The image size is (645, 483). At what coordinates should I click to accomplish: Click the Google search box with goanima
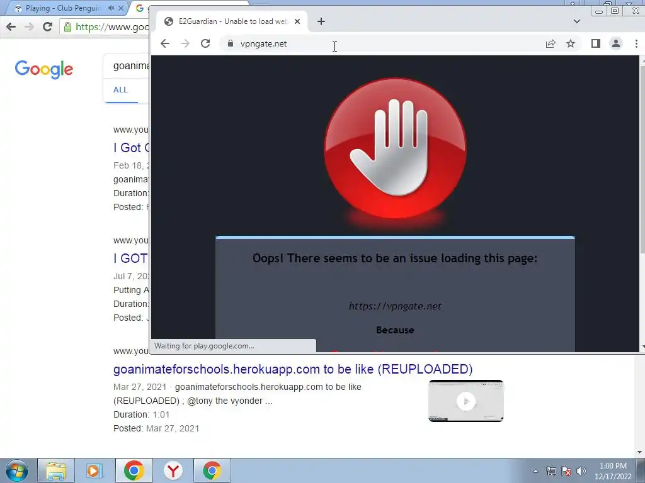coord(127,65)
